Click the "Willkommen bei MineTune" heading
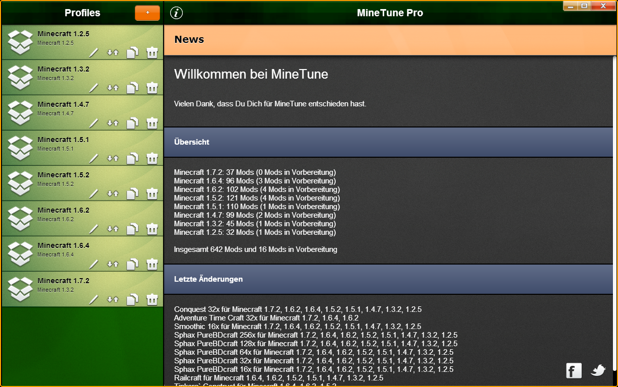Screen dimensions: 618x387 pos(251,75)
